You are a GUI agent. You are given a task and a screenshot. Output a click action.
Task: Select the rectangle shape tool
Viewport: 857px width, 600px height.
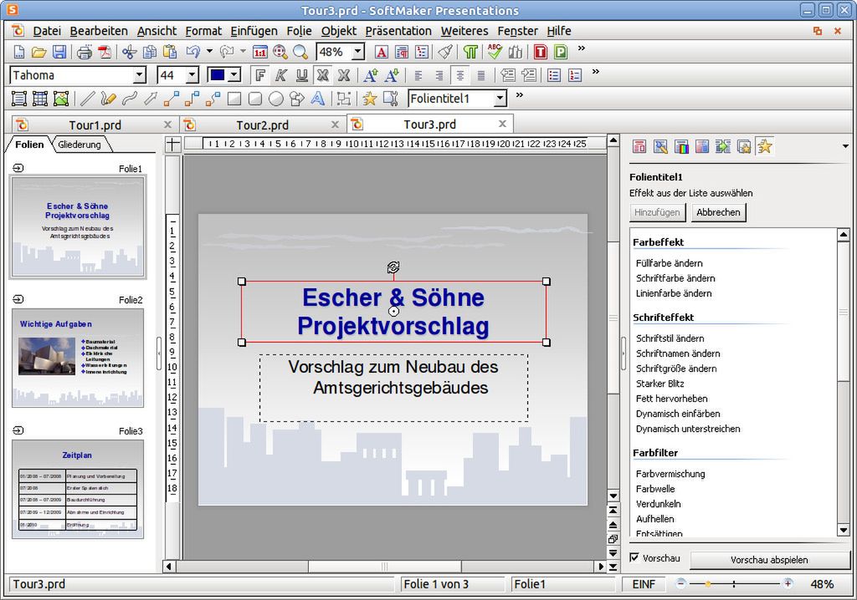point(234,99)
